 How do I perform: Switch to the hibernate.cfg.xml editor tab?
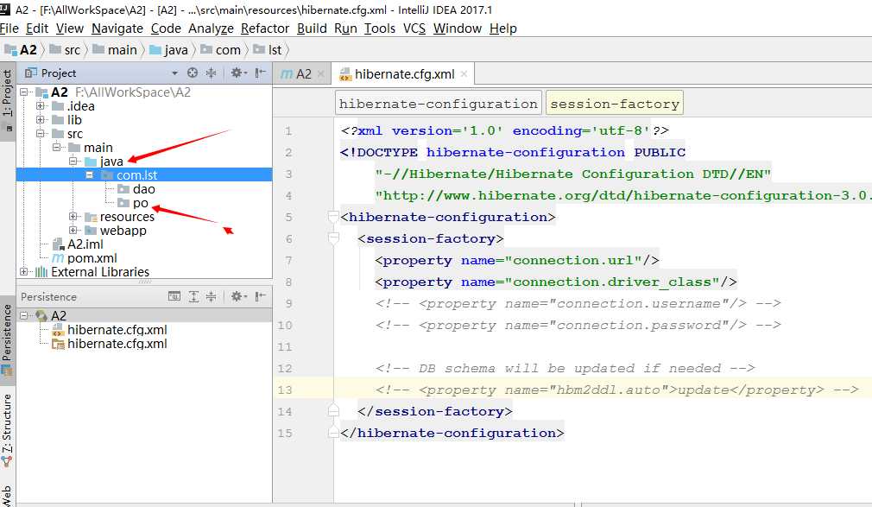[x=404, y=74]
